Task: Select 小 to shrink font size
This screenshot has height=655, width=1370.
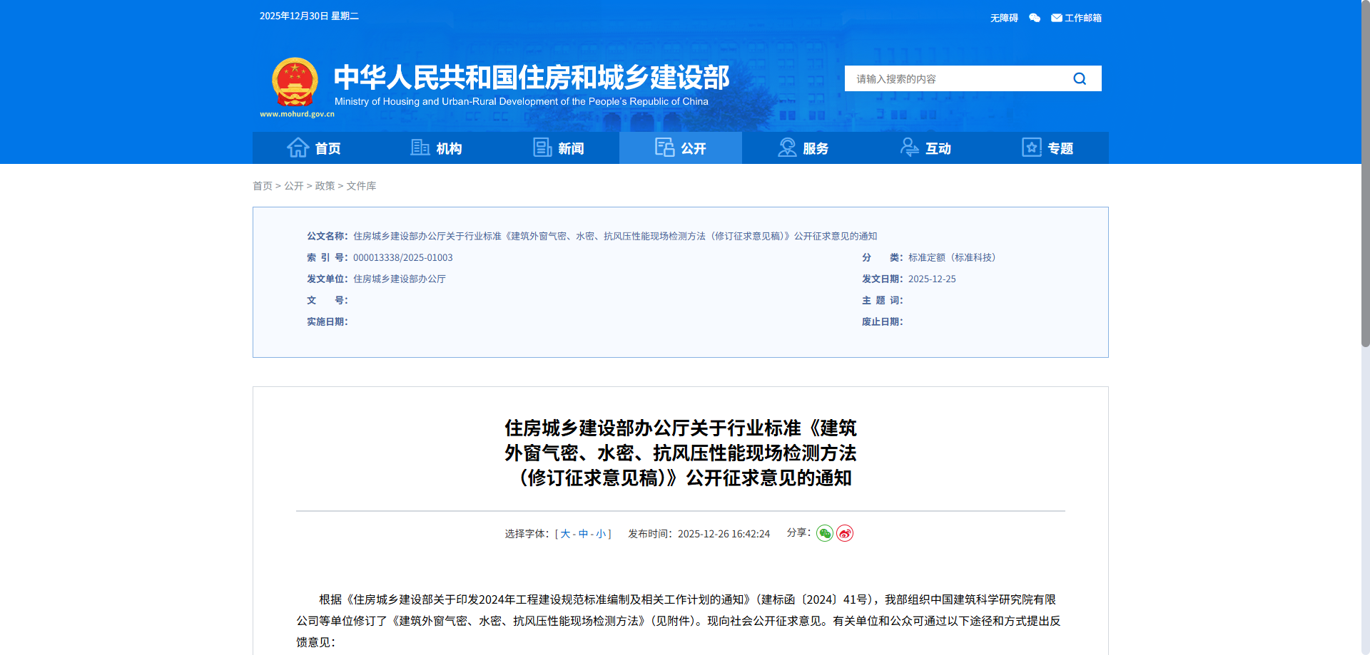Action: click(x=602, y=532)
